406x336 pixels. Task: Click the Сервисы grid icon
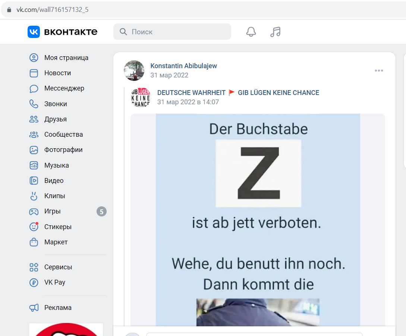tap(34, 267)
